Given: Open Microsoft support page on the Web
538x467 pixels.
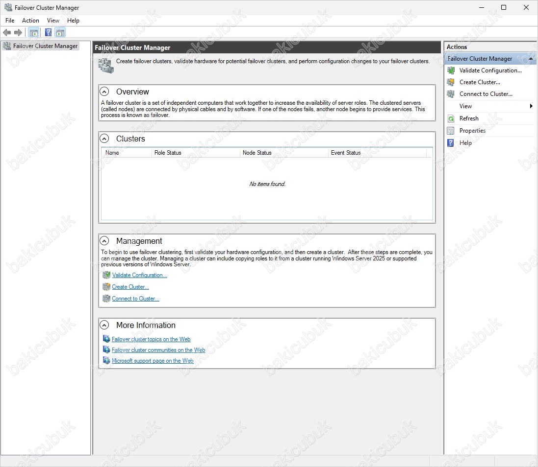Looking at the screenshot, I should click(153, 360).
